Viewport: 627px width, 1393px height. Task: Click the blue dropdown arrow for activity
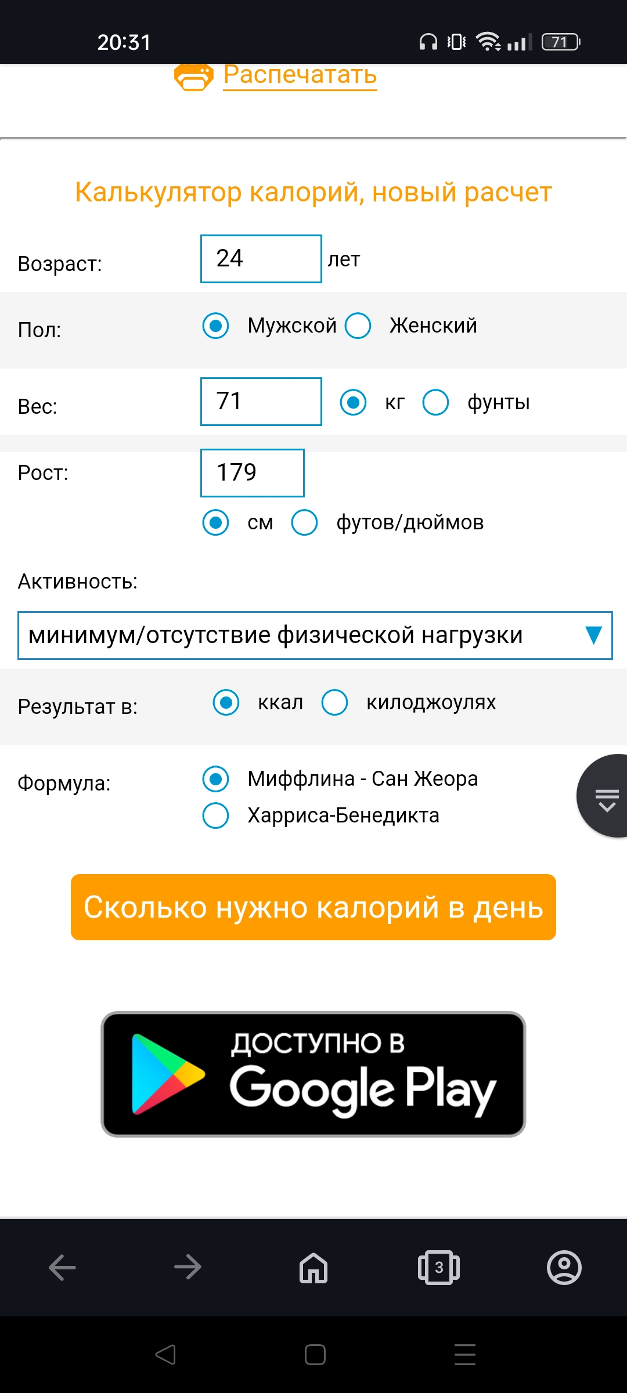tap(593, 636)
